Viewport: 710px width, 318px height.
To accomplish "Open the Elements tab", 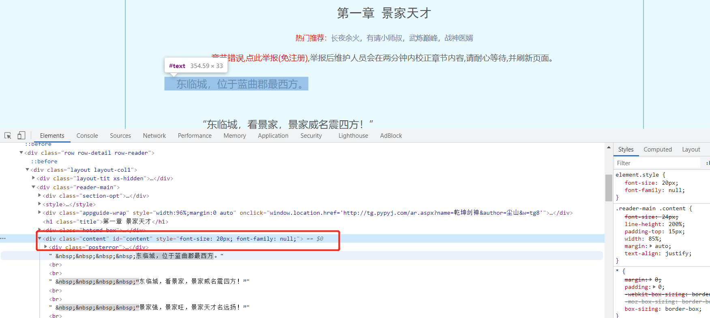I will (x=52, y=136).
